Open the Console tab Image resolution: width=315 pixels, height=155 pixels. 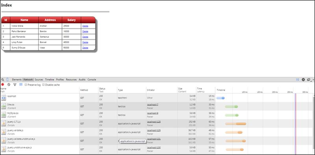click(92, 80)
